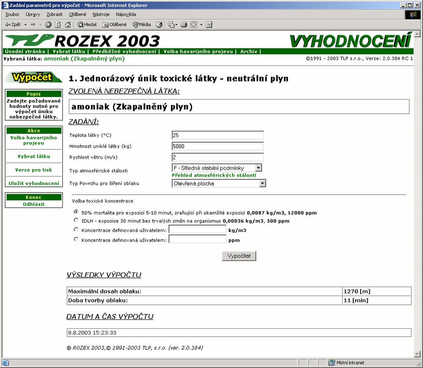423x368 pixels.
Task: Open Média toolbar button
Action: 142,24
